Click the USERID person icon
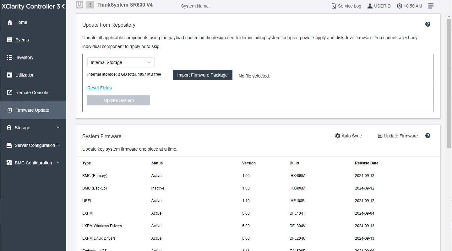This screenshot has width=452, height=251. (x=370, y=6)
